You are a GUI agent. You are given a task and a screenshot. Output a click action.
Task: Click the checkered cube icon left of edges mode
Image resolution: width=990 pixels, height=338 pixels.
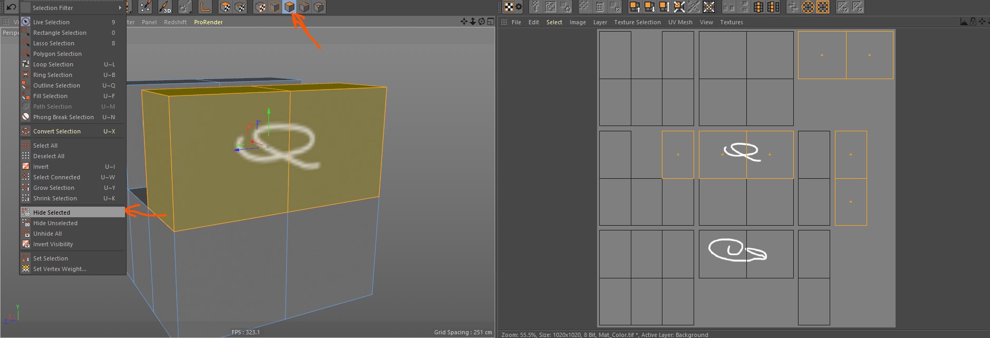click(260, 7)
